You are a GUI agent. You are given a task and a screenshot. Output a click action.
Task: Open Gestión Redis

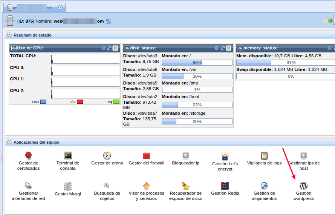(x=225, y=186)
